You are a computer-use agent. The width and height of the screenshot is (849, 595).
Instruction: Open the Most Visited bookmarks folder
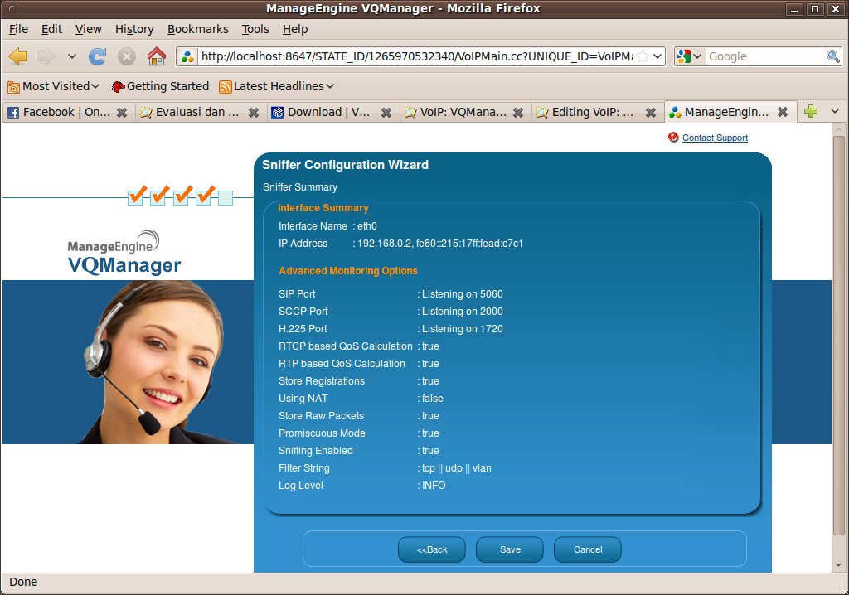pos(53,86)
